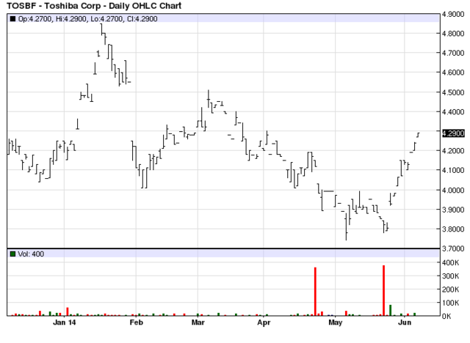
Task: Click the red volume bar just after Jan 14
Action: 68,311
